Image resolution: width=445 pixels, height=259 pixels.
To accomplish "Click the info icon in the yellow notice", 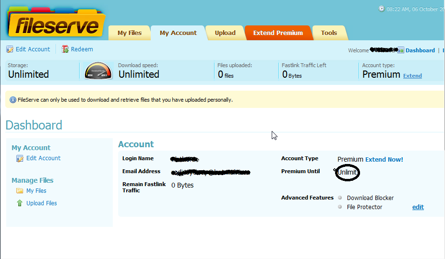I will [13, 100].
